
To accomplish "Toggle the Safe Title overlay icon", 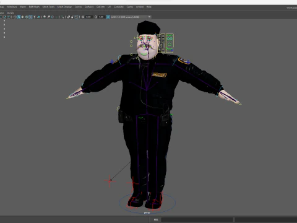I will pos(9,17).
